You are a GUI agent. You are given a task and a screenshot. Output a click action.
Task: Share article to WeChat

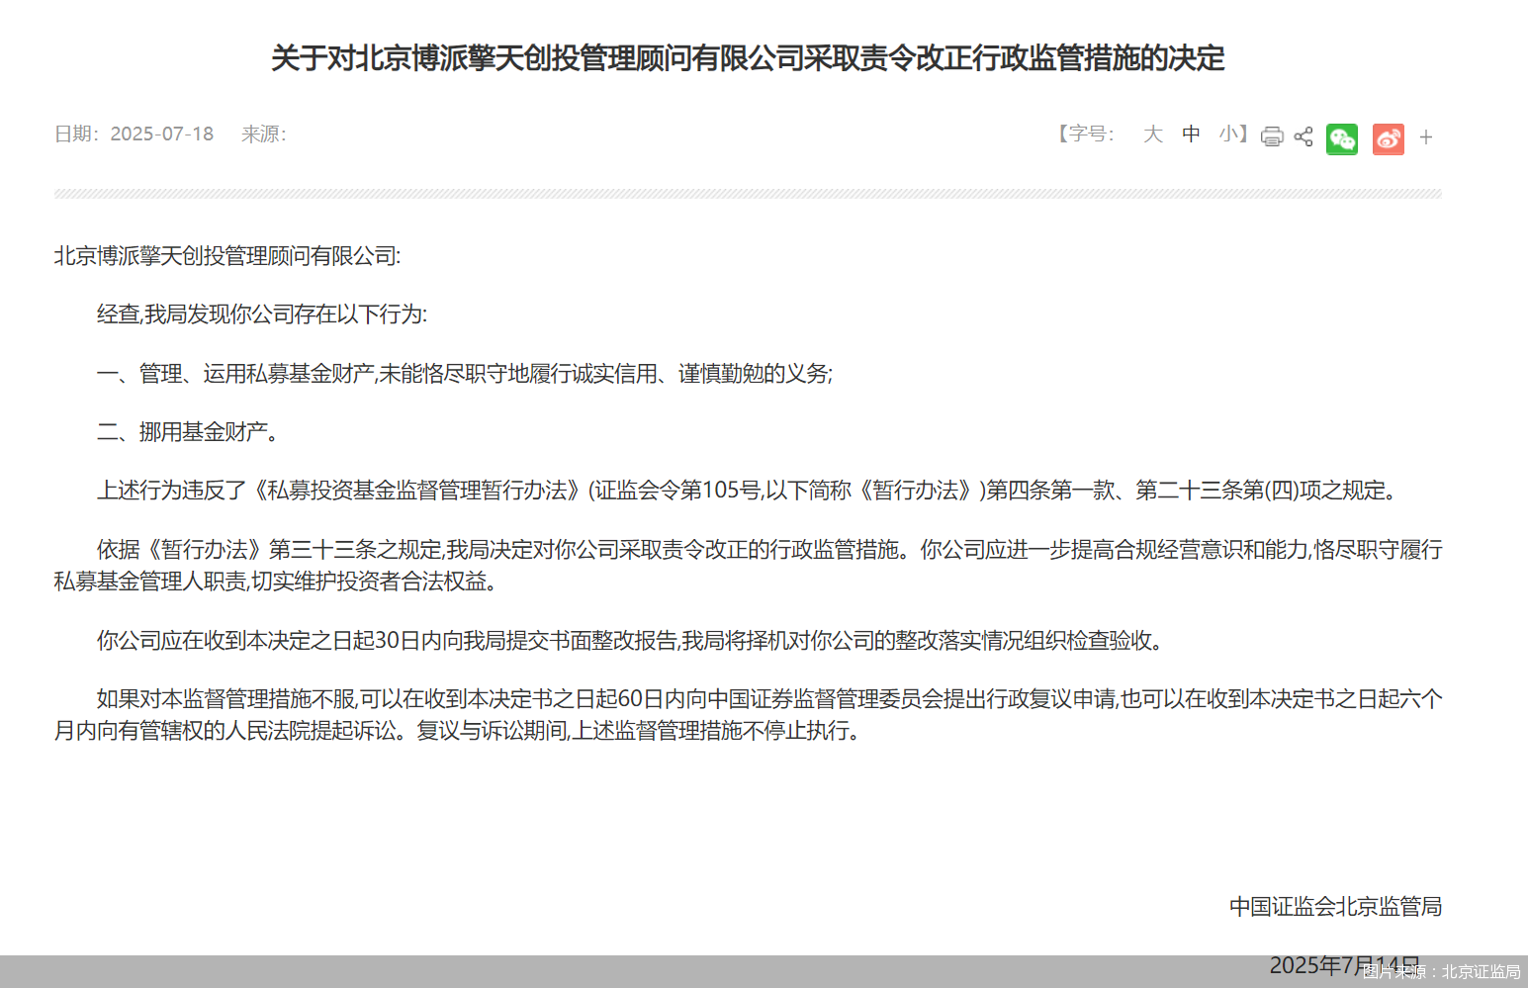pyautogui.click(x=1342, y=138)
